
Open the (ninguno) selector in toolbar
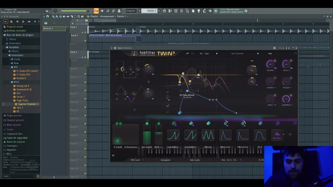(x=131, y=11)
